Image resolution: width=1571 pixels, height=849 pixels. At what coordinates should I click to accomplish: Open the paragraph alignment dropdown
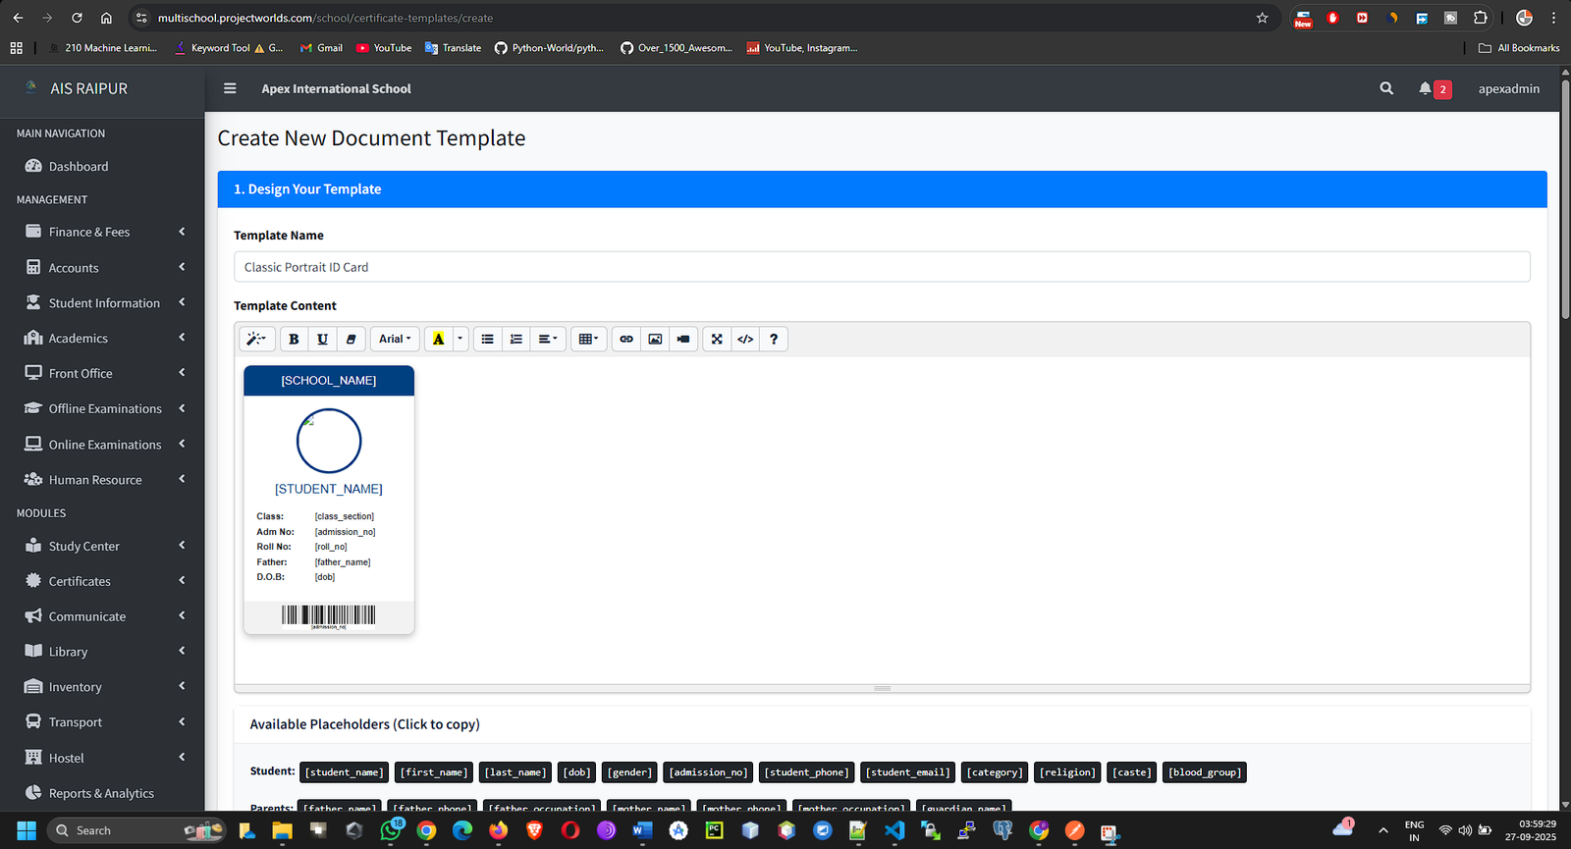pos(547,340)
